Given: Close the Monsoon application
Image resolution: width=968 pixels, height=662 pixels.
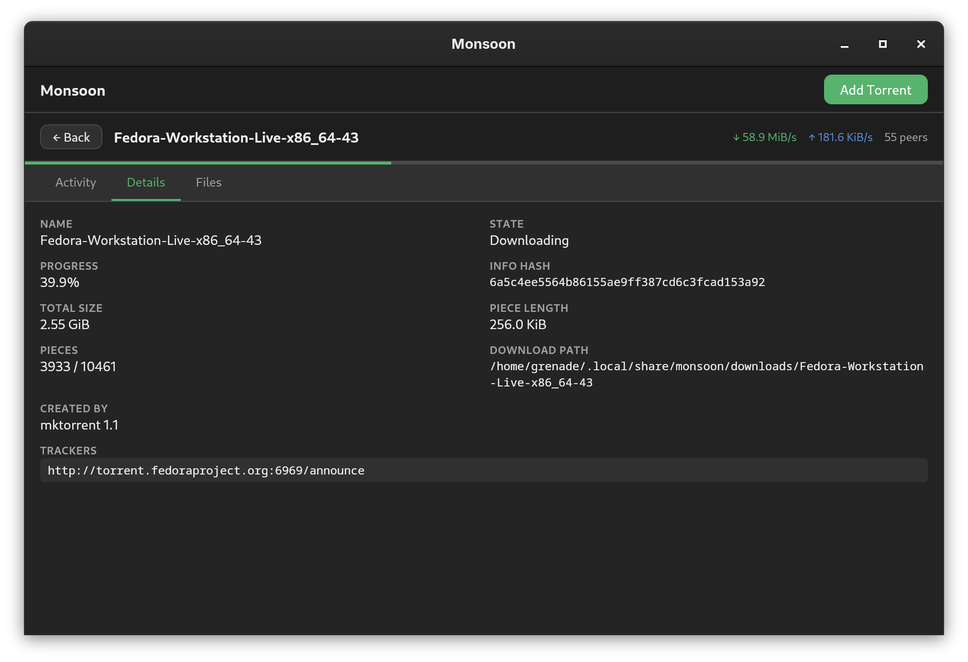Looking at the screenshot, I should (x=920, y=44).
